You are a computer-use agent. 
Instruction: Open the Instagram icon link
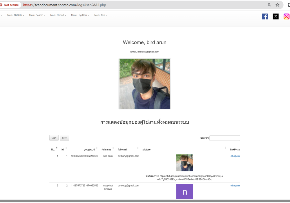click(286, 17)
